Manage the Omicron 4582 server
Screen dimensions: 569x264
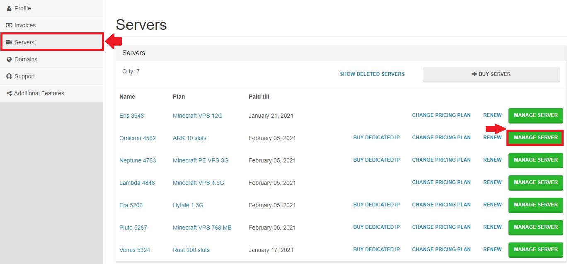(535, 138)
